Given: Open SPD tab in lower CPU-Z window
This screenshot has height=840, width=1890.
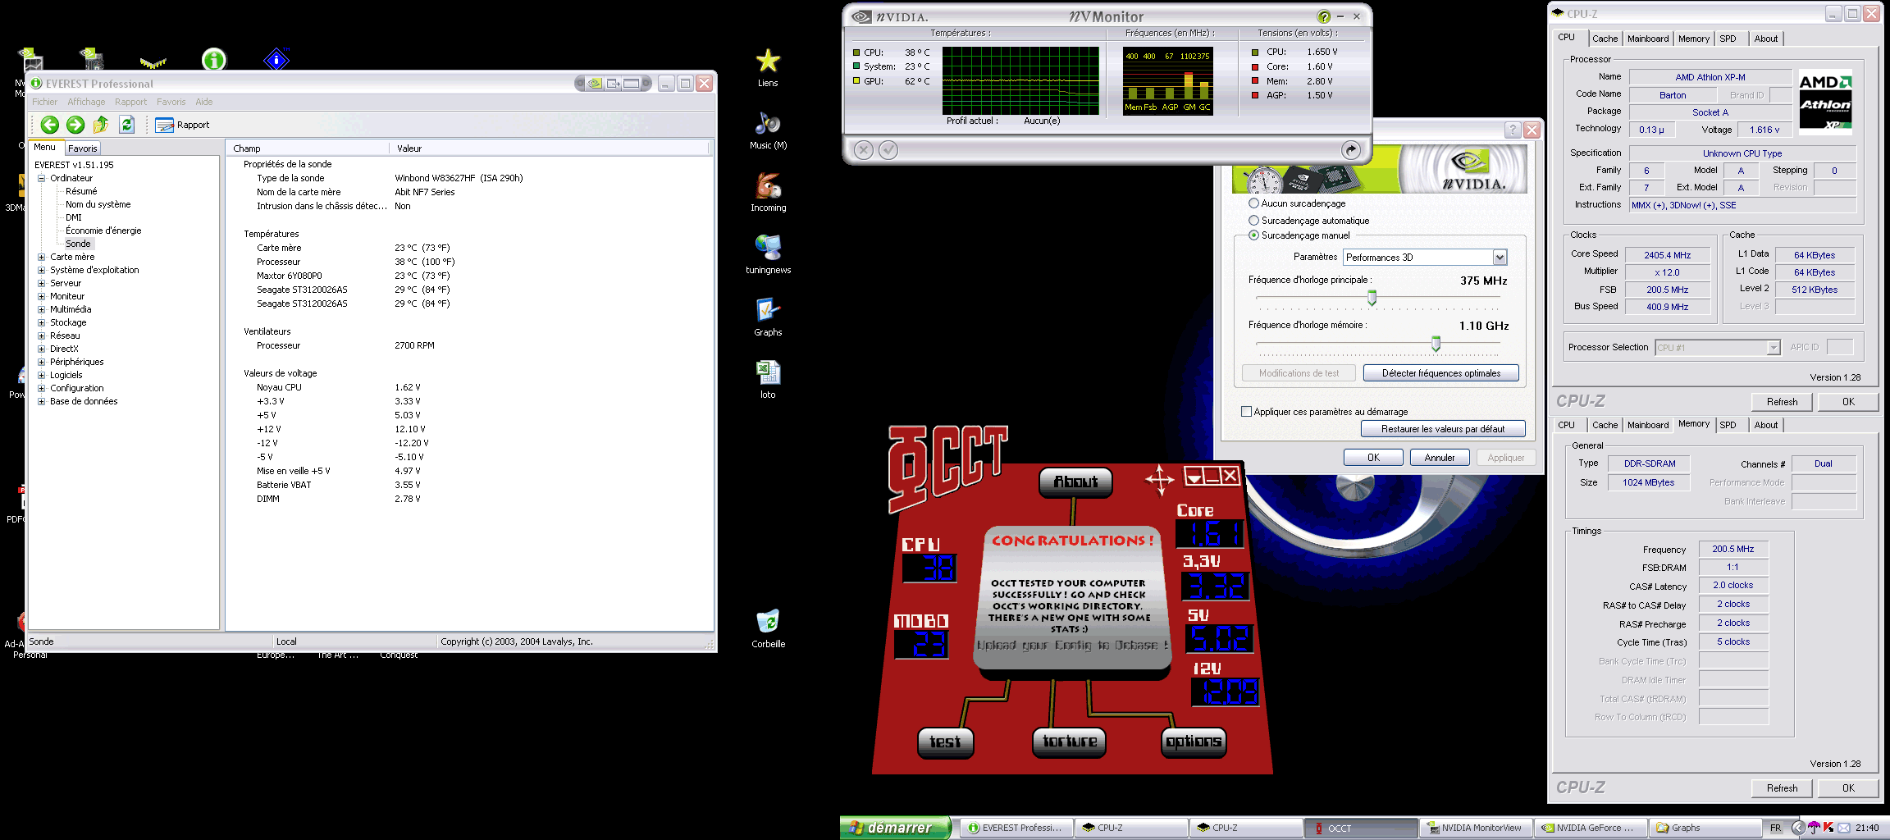Looking at the screenshot, I should point(1728,425).
